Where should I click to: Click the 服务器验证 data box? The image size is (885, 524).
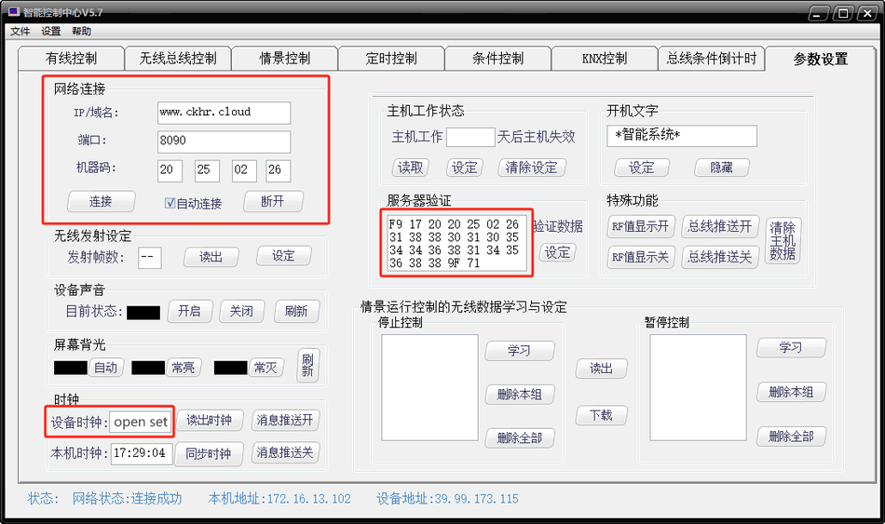point(457,243)
